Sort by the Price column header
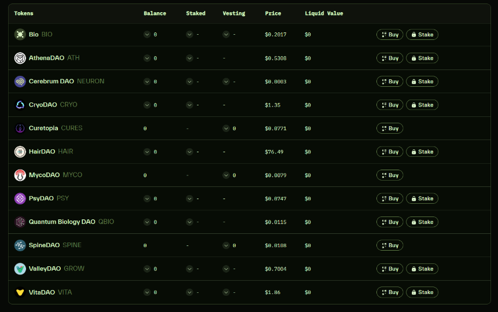The image size is (498, 312). click(x=273, y=13)
